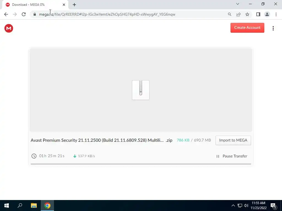
Task: Open the taskbar clock and date
Action: point(258,206)
